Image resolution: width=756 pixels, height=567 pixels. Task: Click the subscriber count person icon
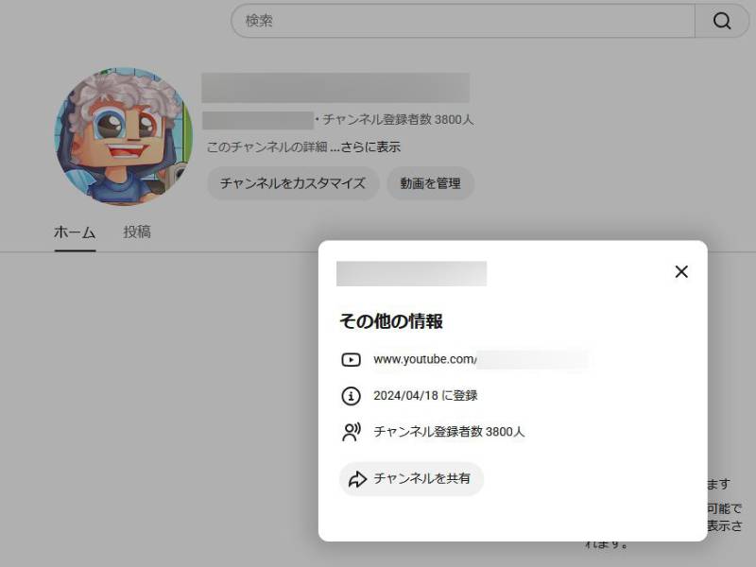pyautogui.click(x=351, y=432)
